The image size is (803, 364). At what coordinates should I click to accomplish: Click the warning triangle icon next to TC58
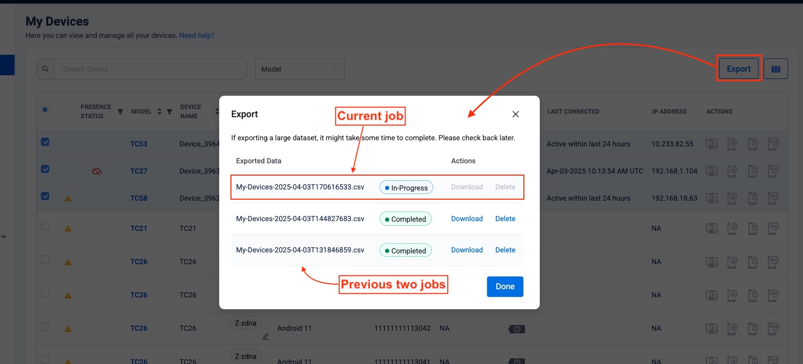point(68,198)
